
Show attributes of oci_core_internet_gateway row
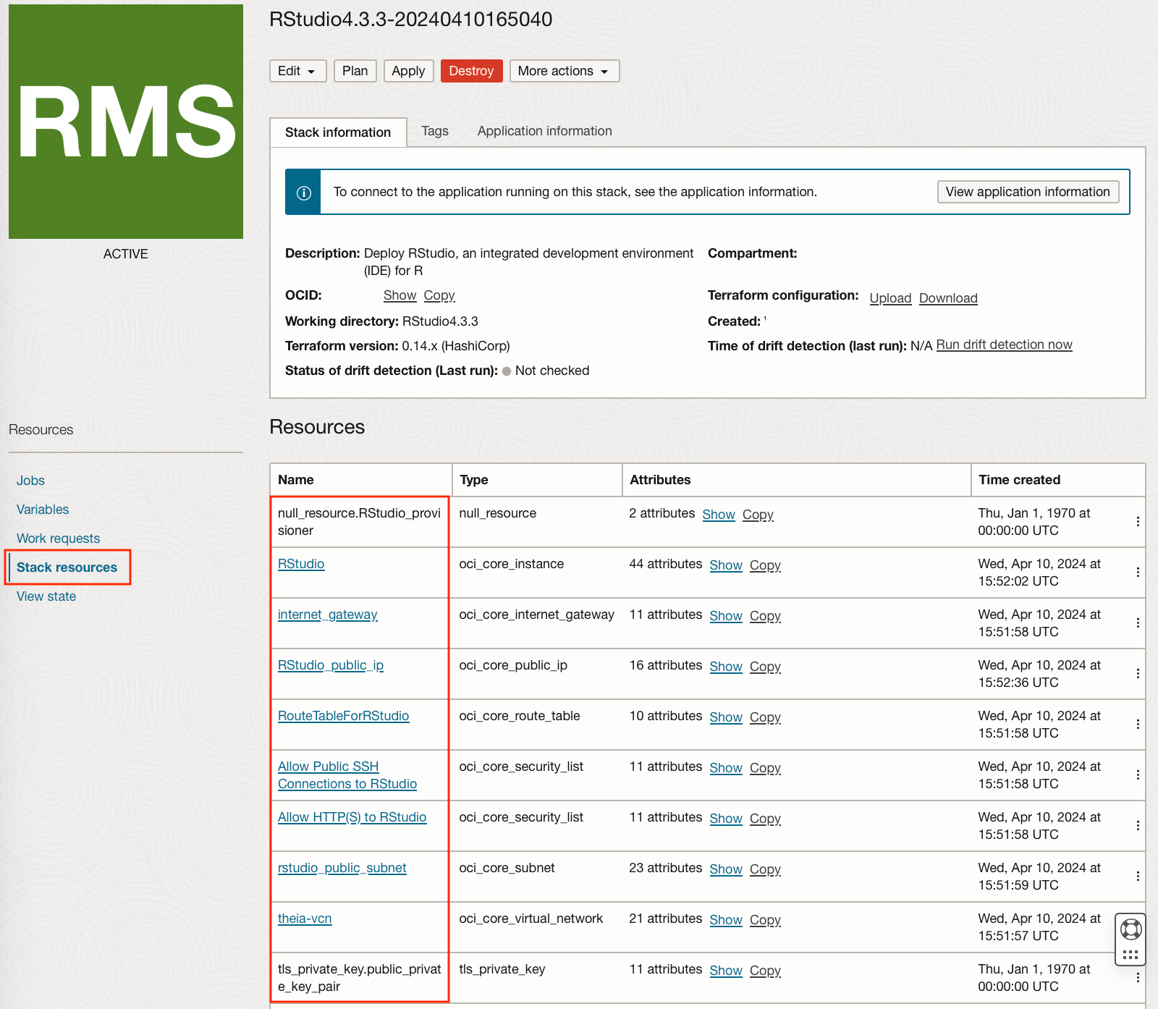[x=726, y=616]
